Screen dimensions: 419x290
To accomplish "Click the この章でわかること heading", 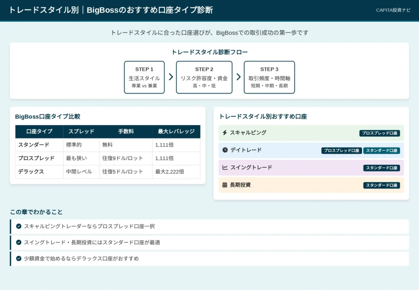I will 36,212.
